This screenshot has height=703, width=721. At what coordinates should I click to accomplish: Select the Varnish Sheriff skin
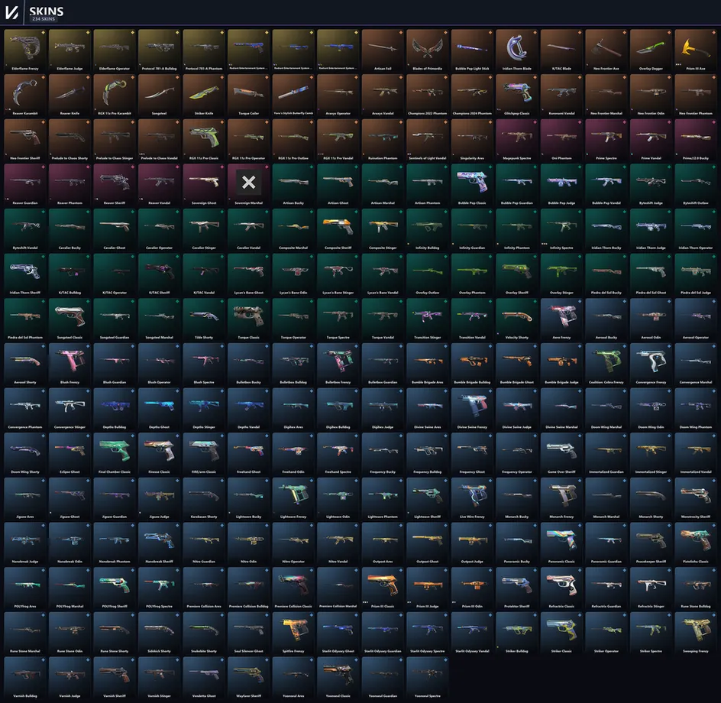tap(115, 679)
